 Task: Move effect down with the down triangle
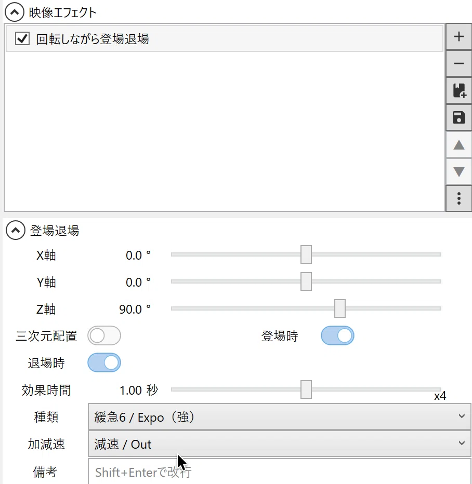[458, 171]
